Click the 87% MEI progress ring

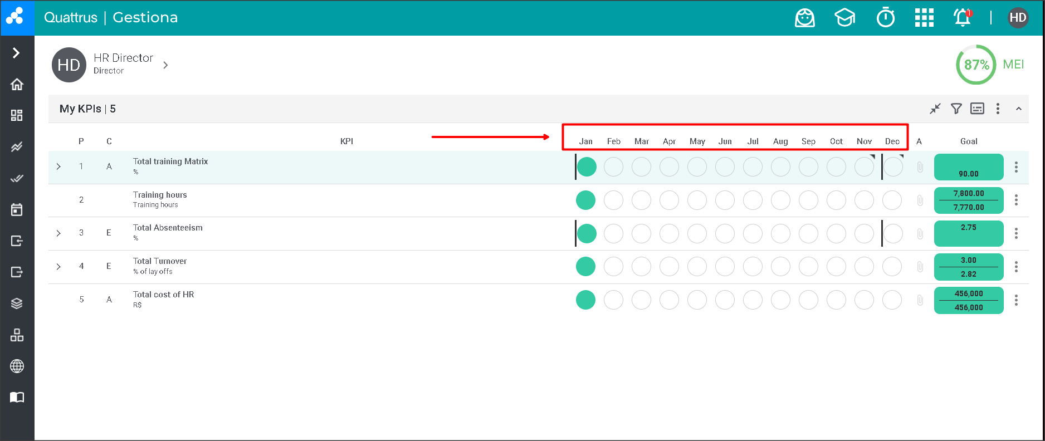(976, 65)
